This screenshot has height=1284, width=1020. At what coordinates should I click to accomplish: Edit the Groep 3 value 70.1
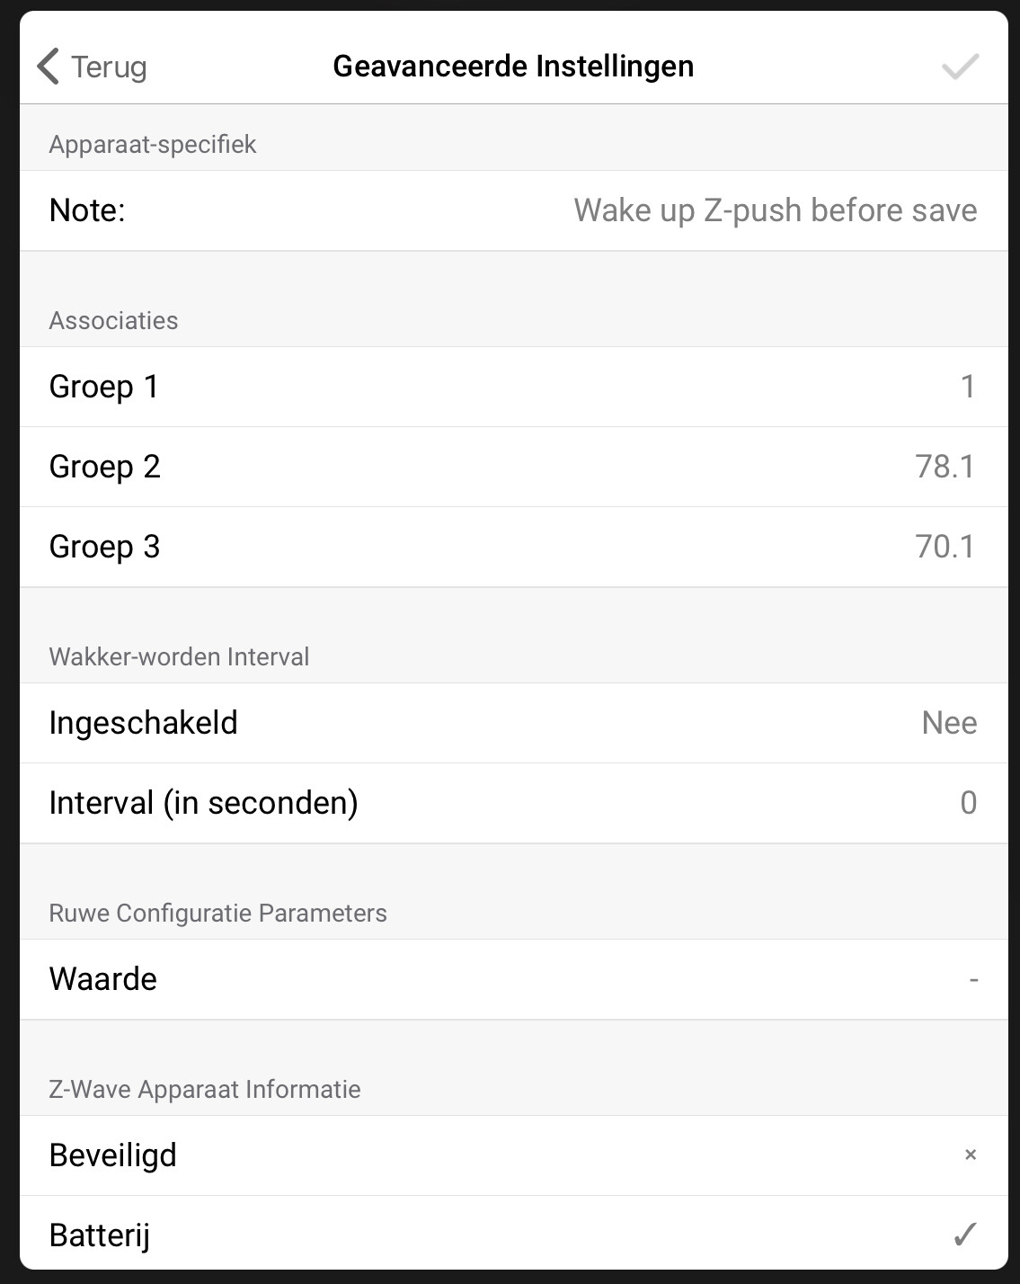(945, 547)
